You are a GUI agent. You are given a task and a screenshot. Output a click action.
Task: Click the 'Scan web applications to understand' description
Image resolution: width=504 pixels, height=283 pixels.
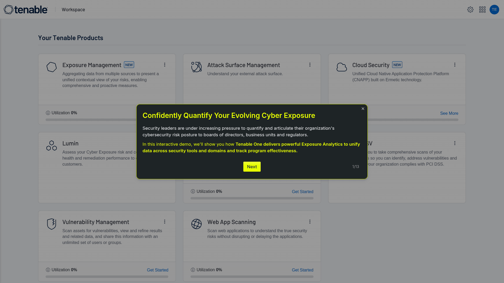[257, 234]
